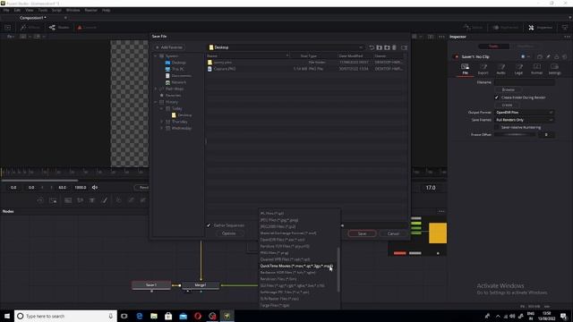Image resolution: width=573 pixels, height=322 pixels.
Task: Choose JPEG Files in the file type list
Action: 279,220
